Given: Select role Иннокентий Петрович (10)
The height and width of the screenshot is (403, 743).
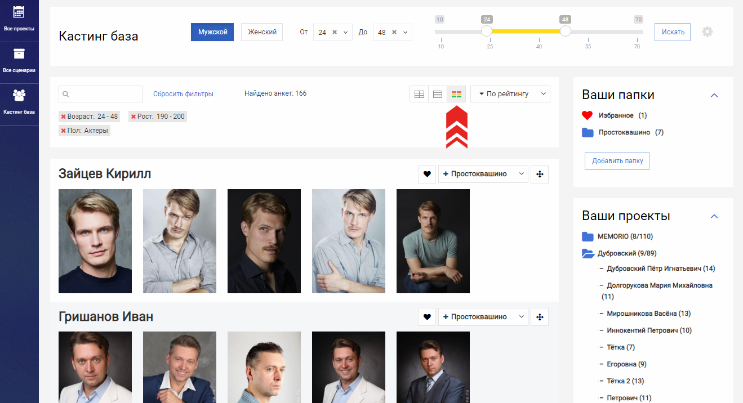Looking at the screenshot, I should pyautogui.click(x=649, y=330).
